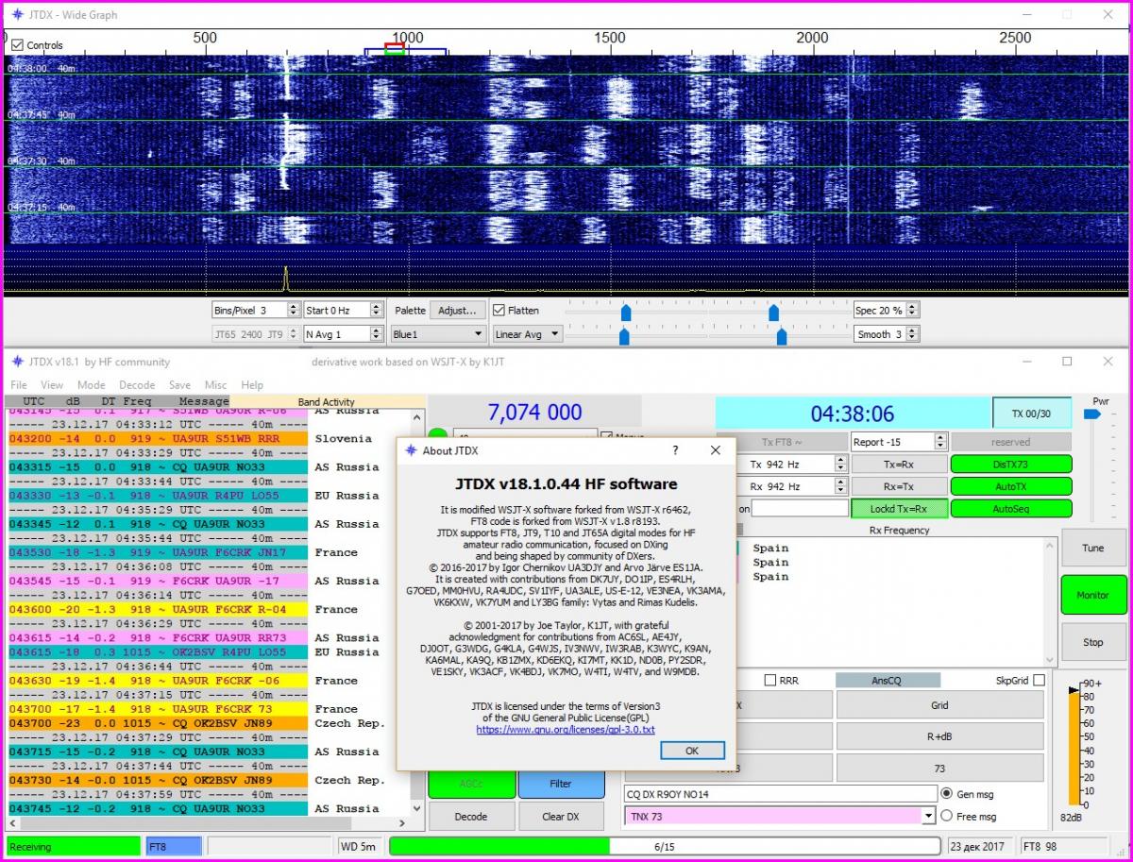Viewport: 1133px width, 862px height.
Task: Disable the Flatten checkbox
Action: 499,310
